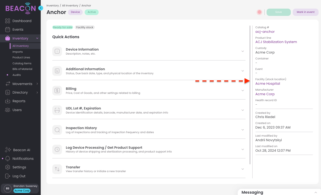Open the Acme Corp manufacturer link
Image resolution: width=321 pixels, height=195 pixels.
(x=265, y=94)
